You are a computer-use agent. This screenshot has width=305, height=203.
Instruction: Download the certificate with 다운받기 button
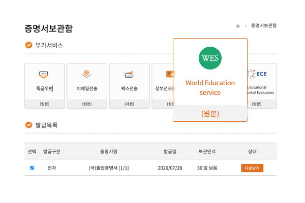252,168
